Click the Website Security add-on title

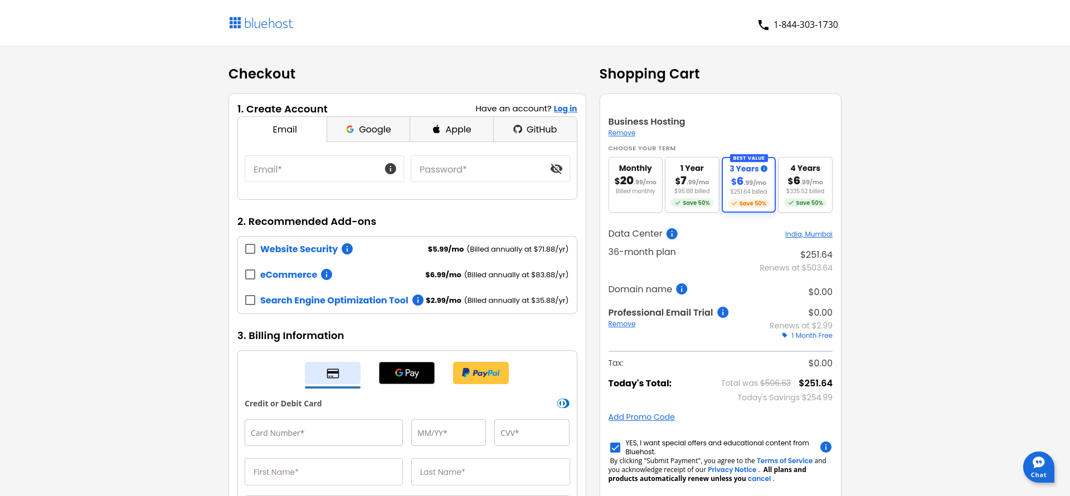(299, 249)
